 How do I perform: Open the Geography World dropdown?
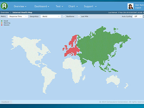(x=51, y=16)
